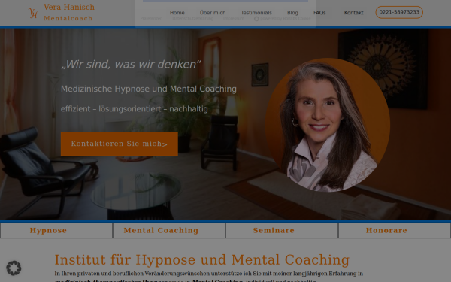Screen dimensions: 451x282
Task: Click heading Institut für Hypnose und Mental Coaching
Action: pyautogui.click(x=202, y=260)
